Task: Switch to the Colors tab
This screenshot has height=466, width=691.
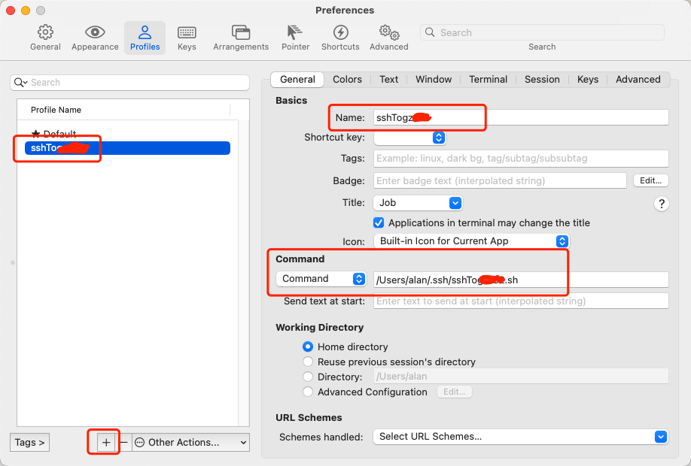Action: click(347, 80)
